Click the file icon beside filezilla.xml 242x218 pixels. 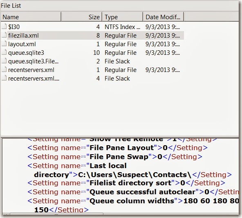(x=4, y=35)
